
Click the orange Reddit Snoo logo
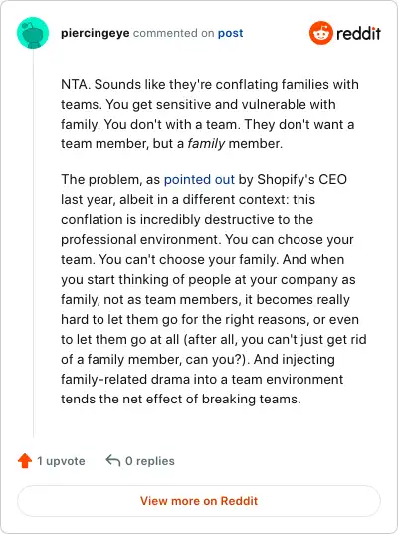tap(320, 33)
